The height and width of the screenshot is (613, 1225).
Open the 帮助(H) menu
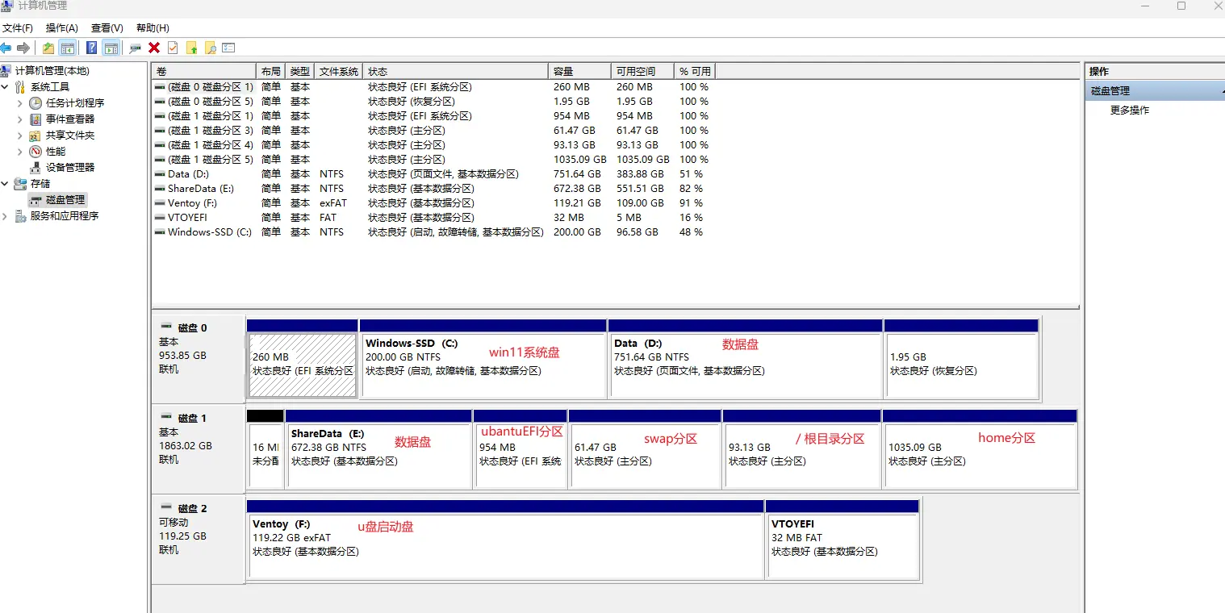point(153,28)
